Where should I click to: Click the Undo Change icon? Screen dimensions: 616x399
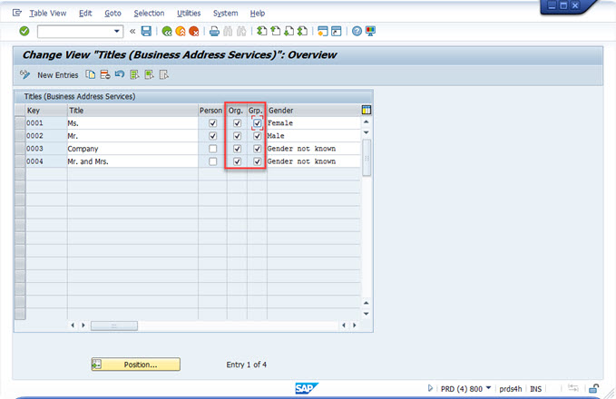tap(120, 74)
